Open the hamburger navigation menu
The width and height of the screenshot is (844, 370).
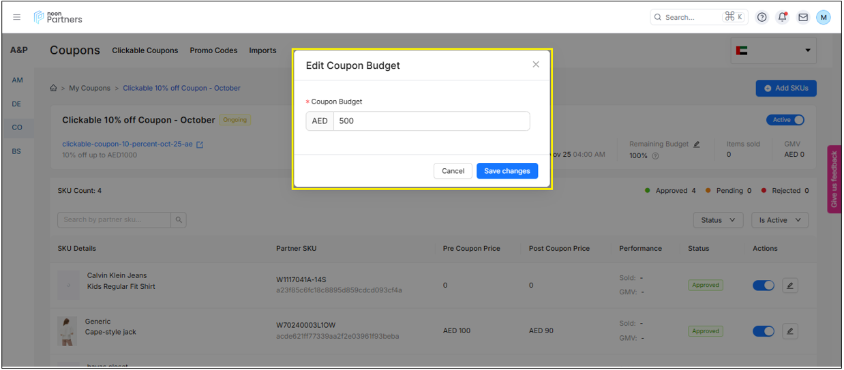17,18
